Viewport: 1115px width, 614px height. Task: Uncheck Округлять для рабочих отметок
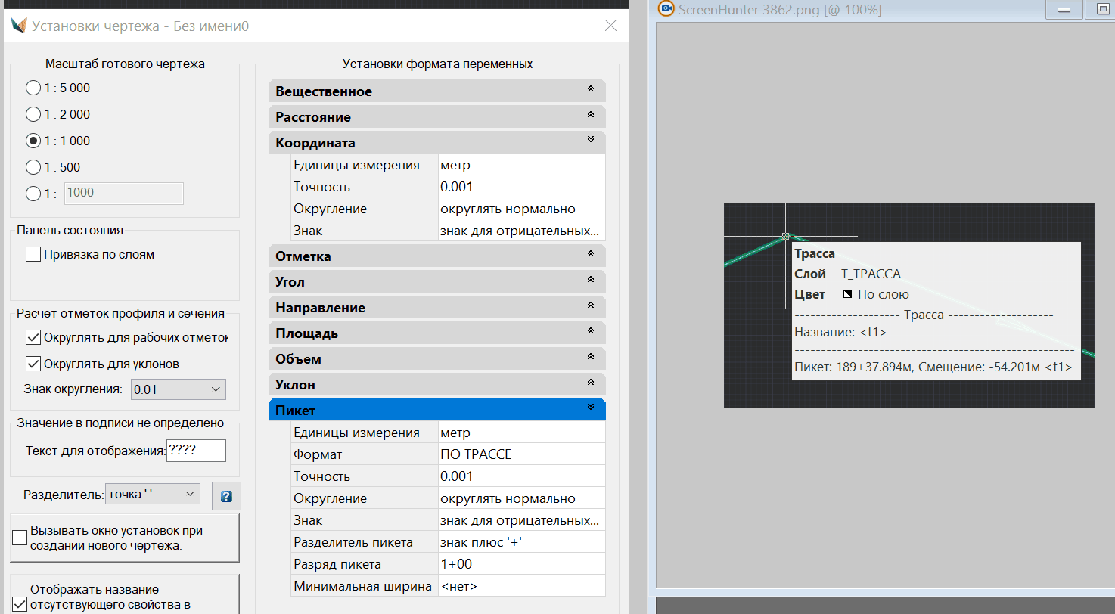33,337
